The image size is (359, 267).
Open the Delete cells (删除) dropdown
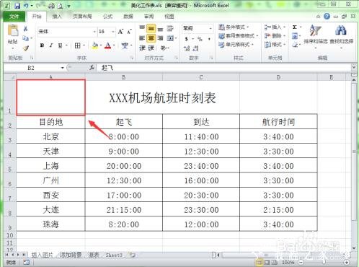pyautogui.click(x=275, y=36)
